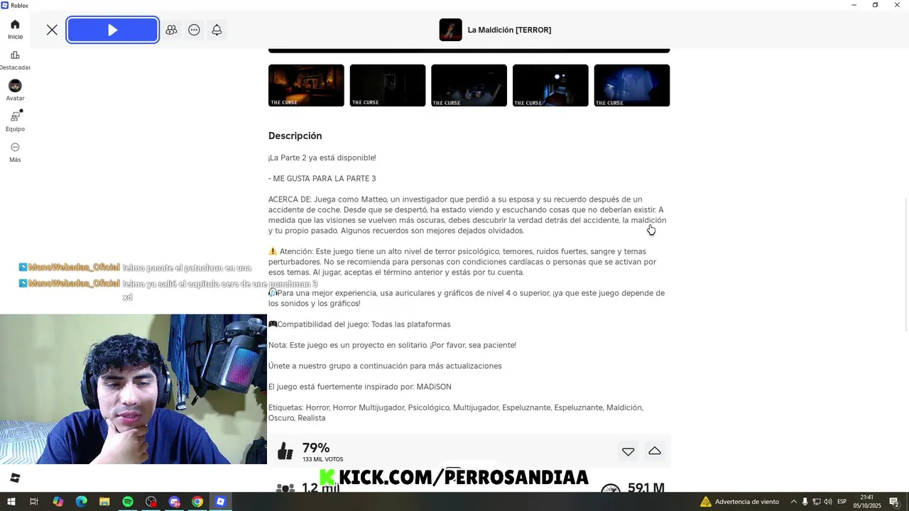
Task: Click the "inspirado por: MADiSON" line
Action: click(x=360, y=387)
